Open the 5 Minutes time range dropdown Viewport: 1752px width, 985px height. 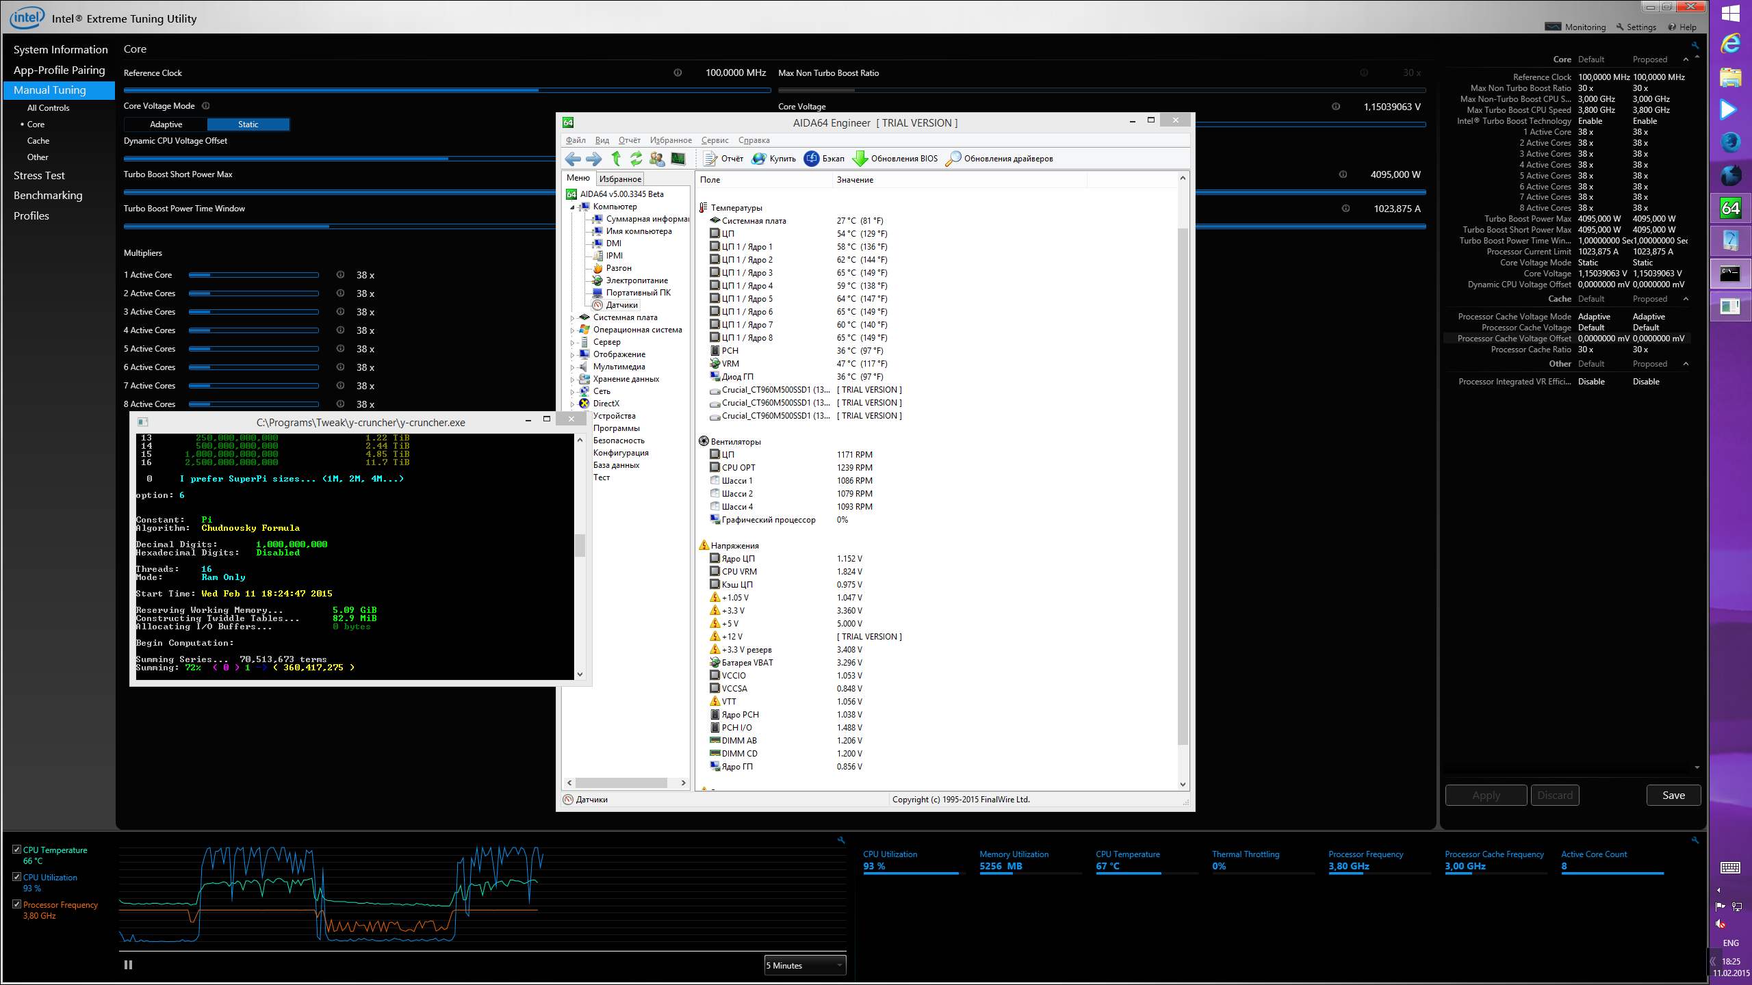[805, 965]
